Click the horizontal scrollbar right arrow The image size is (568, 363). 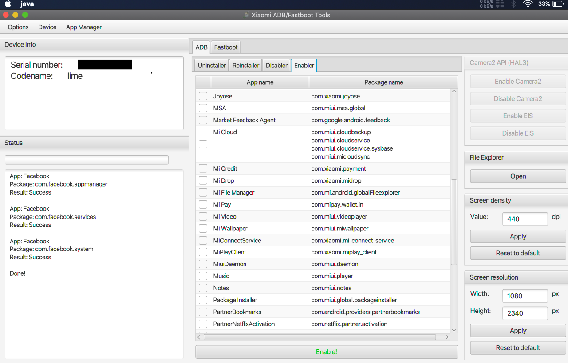(x=447, y=337)
